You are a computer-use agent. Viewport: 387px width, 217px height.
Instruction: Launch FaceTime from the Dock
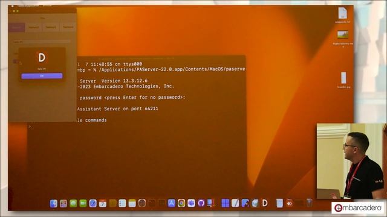(x=83, y=204)
